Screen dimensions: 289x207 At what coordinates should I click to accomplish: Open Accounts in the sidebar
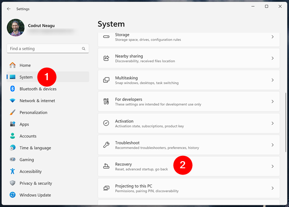point(48,136)
